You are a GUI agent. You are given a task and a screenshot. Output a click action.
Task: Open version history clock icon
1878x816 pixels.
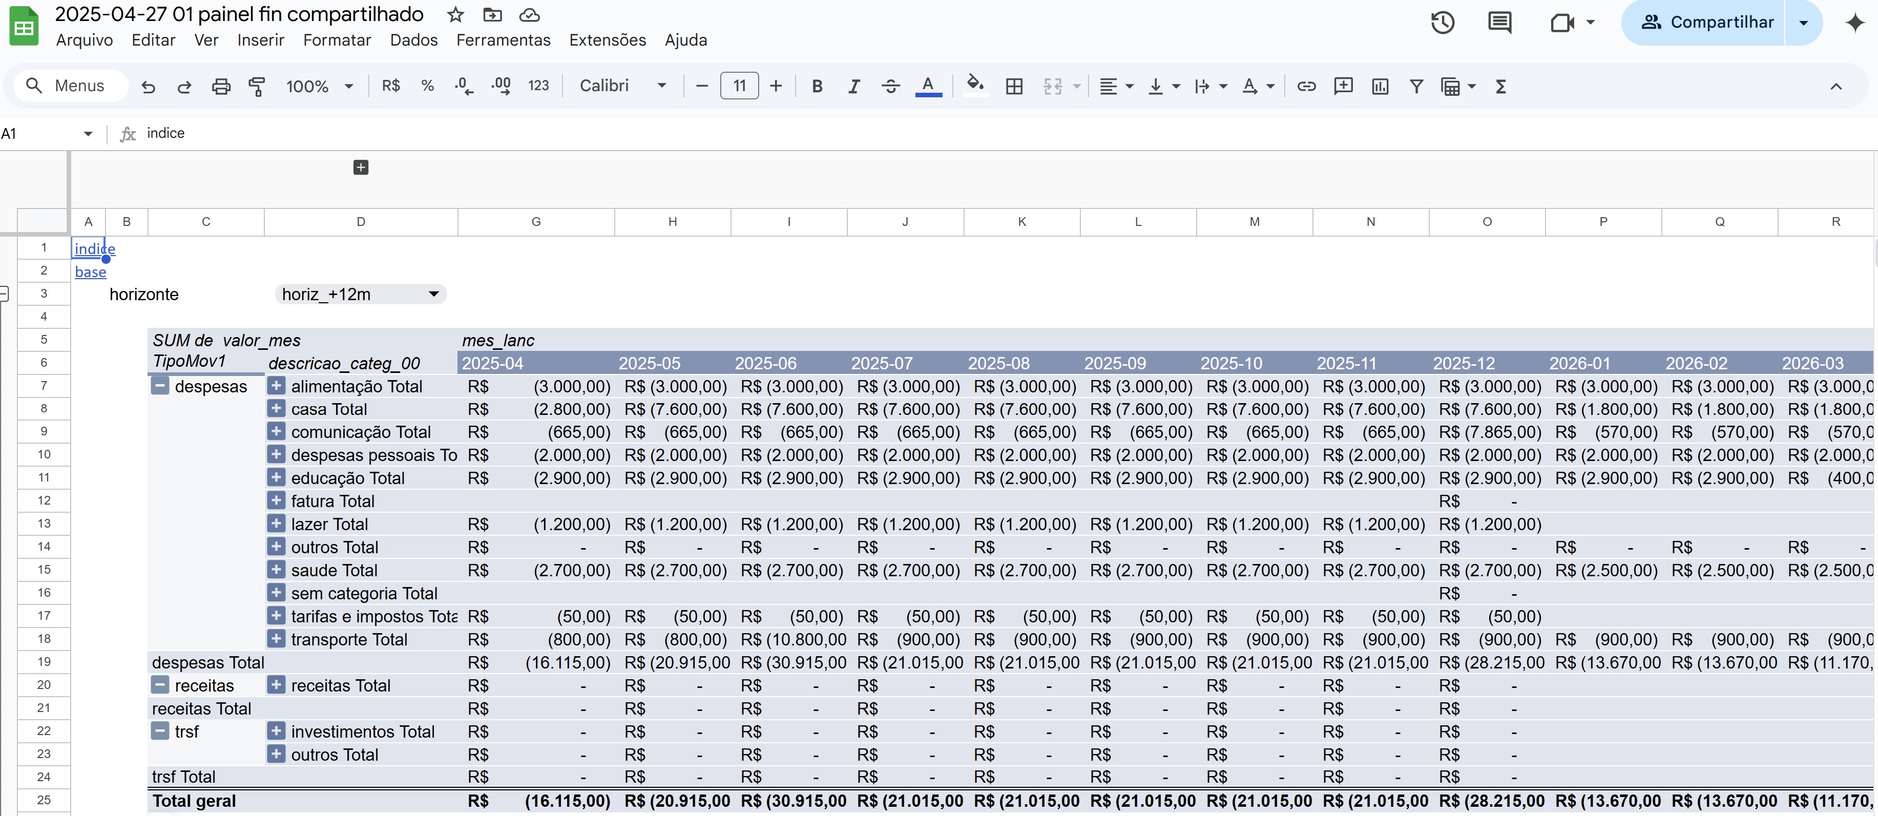[1442, 23]
